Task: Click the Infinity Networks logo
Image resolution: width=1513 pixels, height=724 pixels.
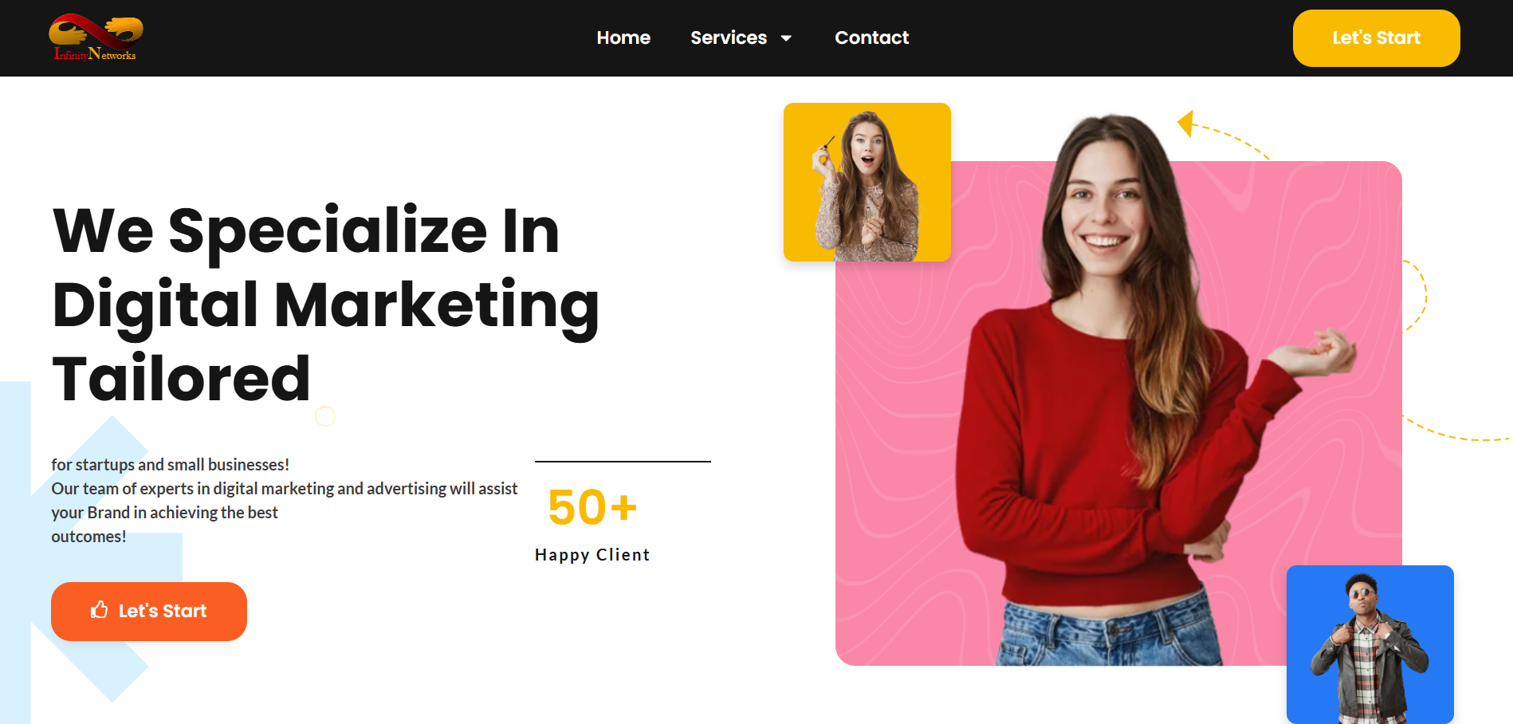Action: pos(96,37)
